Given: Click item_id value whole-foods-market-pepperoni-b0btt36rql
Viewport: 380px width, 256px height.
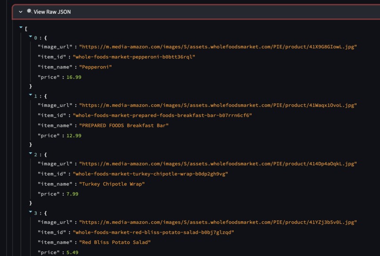Looking at the screenshot, I should point(134,57).
